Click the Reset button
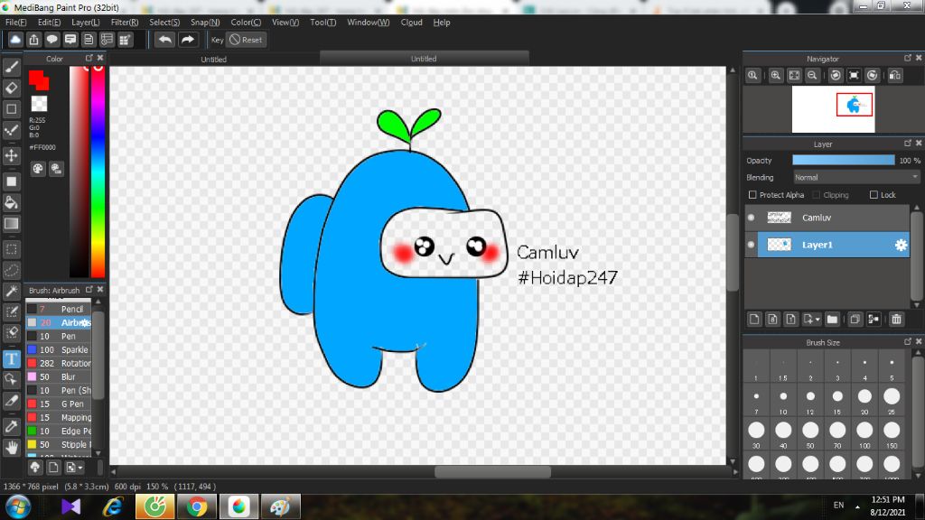This screenshot has width=925, height=520. point(246,40)
